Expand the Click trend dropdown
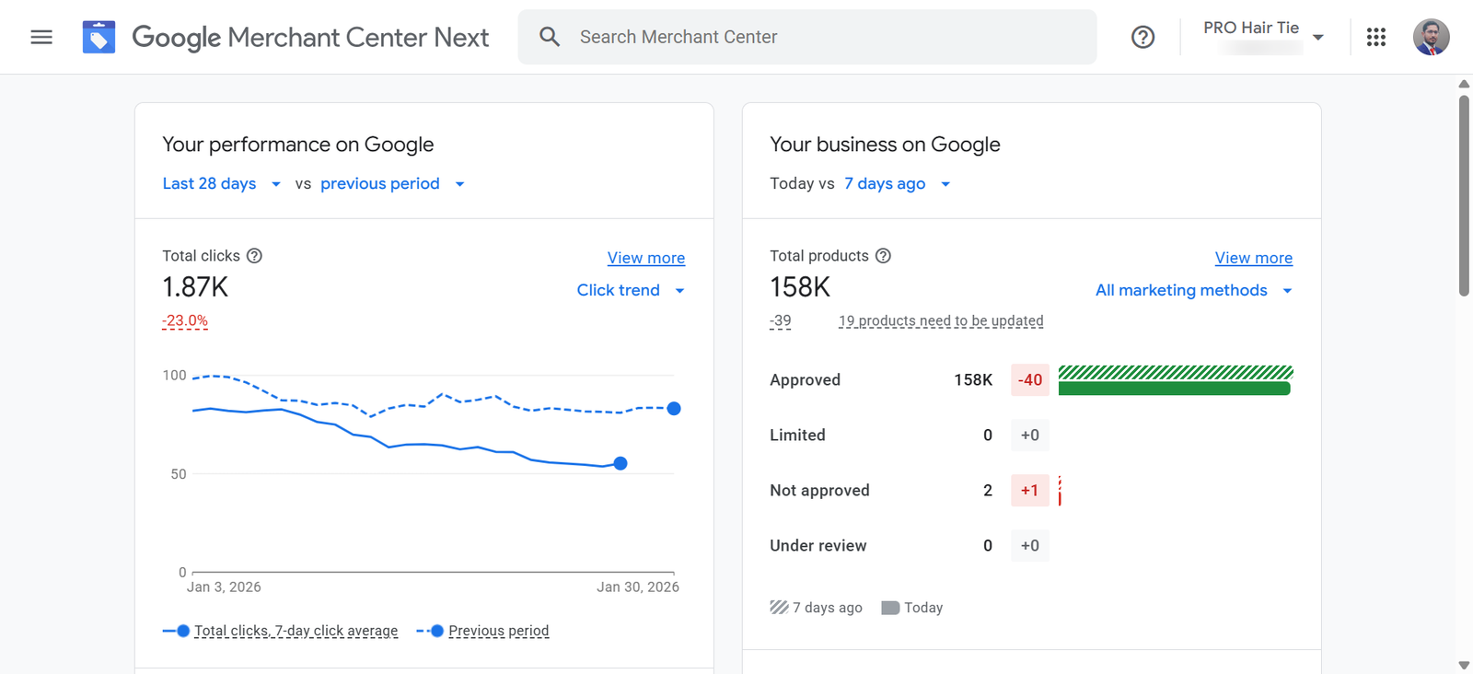The width and height of the screenshot is (1473, 674). pyautogui.click(x=631, y=290)
